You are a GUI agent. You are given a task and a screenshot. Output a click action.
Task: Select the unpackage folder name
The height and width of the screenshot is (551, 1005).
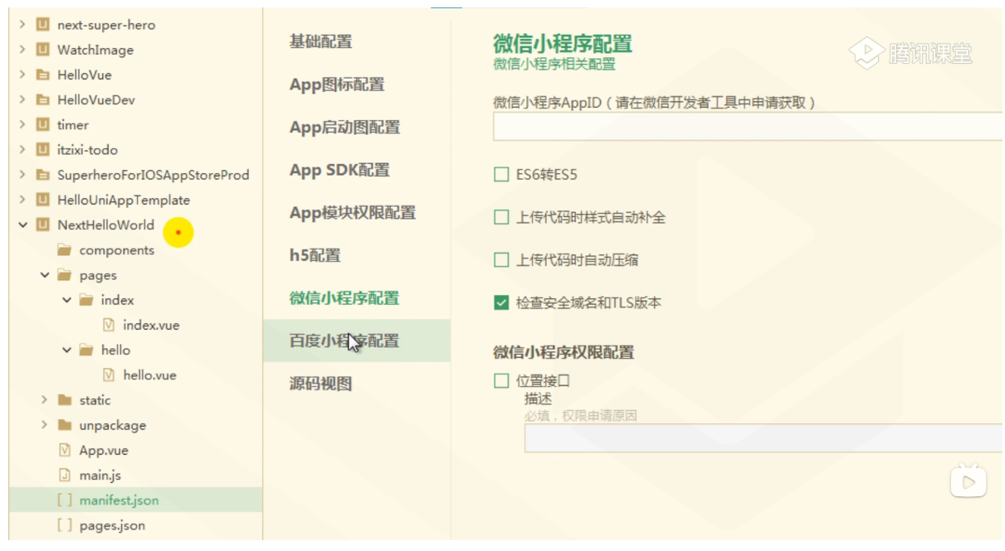click(113, 425)
